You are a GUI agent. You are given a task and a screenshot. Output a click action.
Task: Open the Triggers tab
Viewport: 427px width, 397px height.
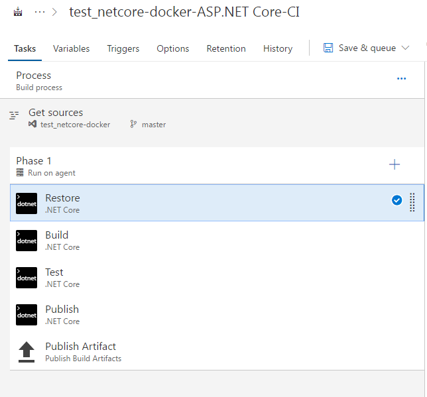123,48
